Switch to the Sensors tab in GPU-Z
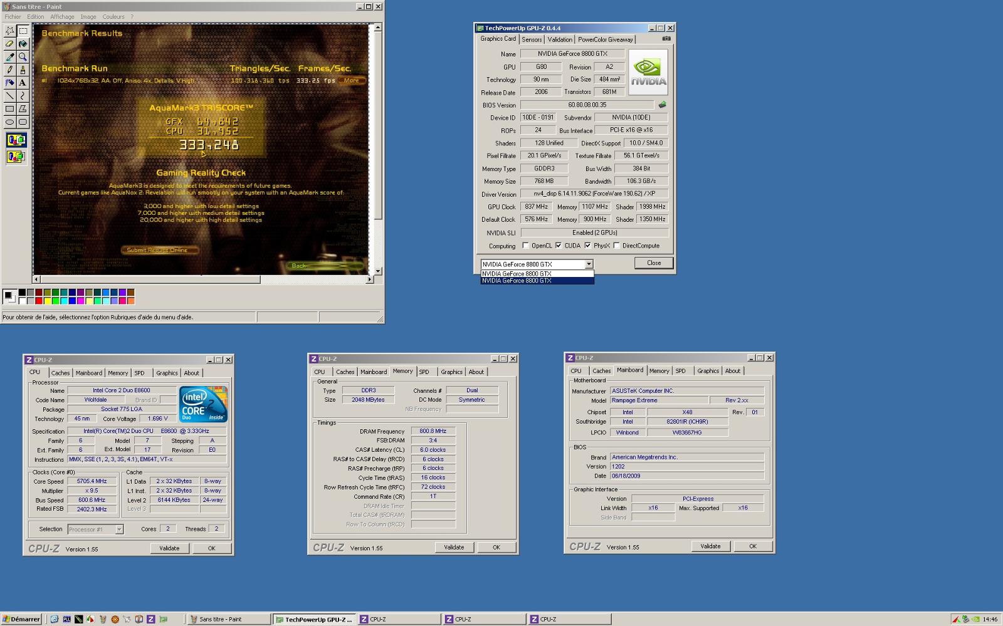 532,39
